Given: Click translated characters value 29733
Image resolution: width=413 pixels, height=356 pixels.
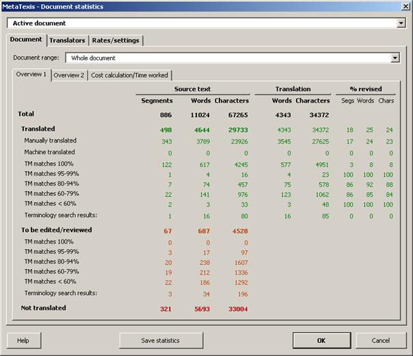Looking at the screenshot, I should [238, 130].
